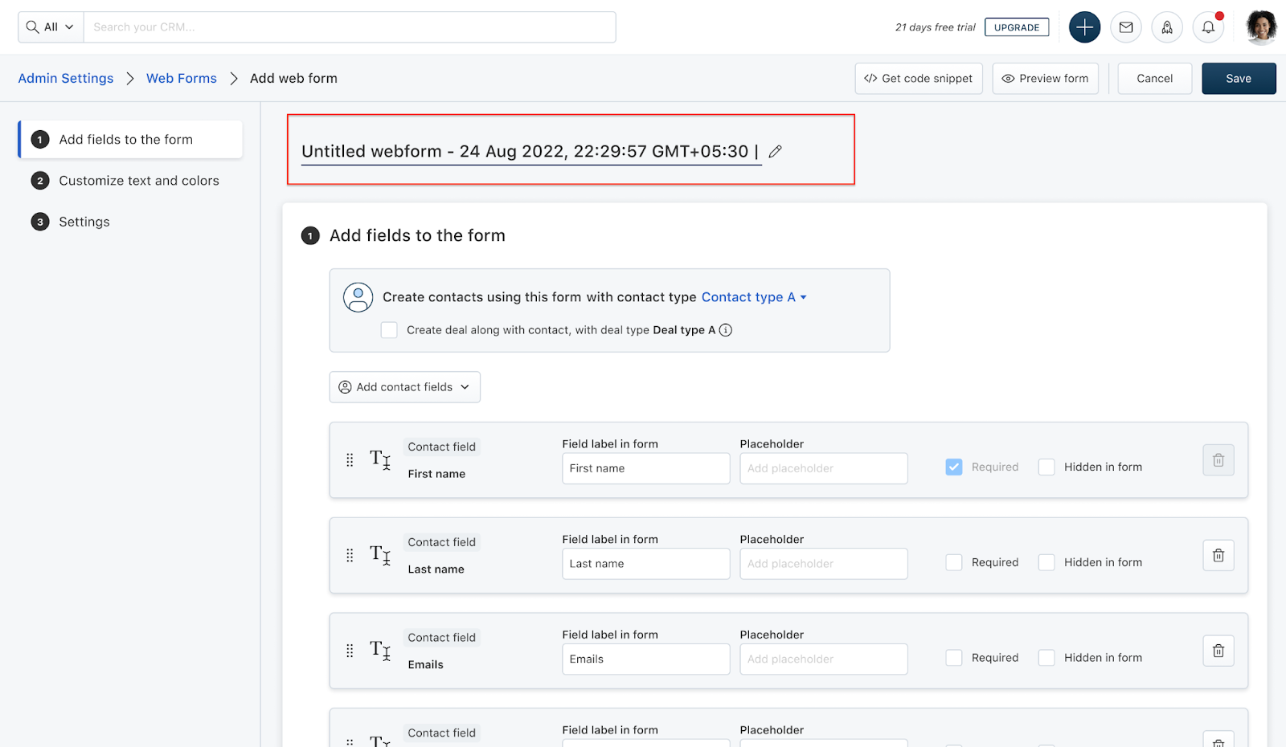Image resolution: width=1286 pixels, height=747 pixels.
Task: Go to Add fields to the form step
Action: pyautogui.click(x=131, y=140)
